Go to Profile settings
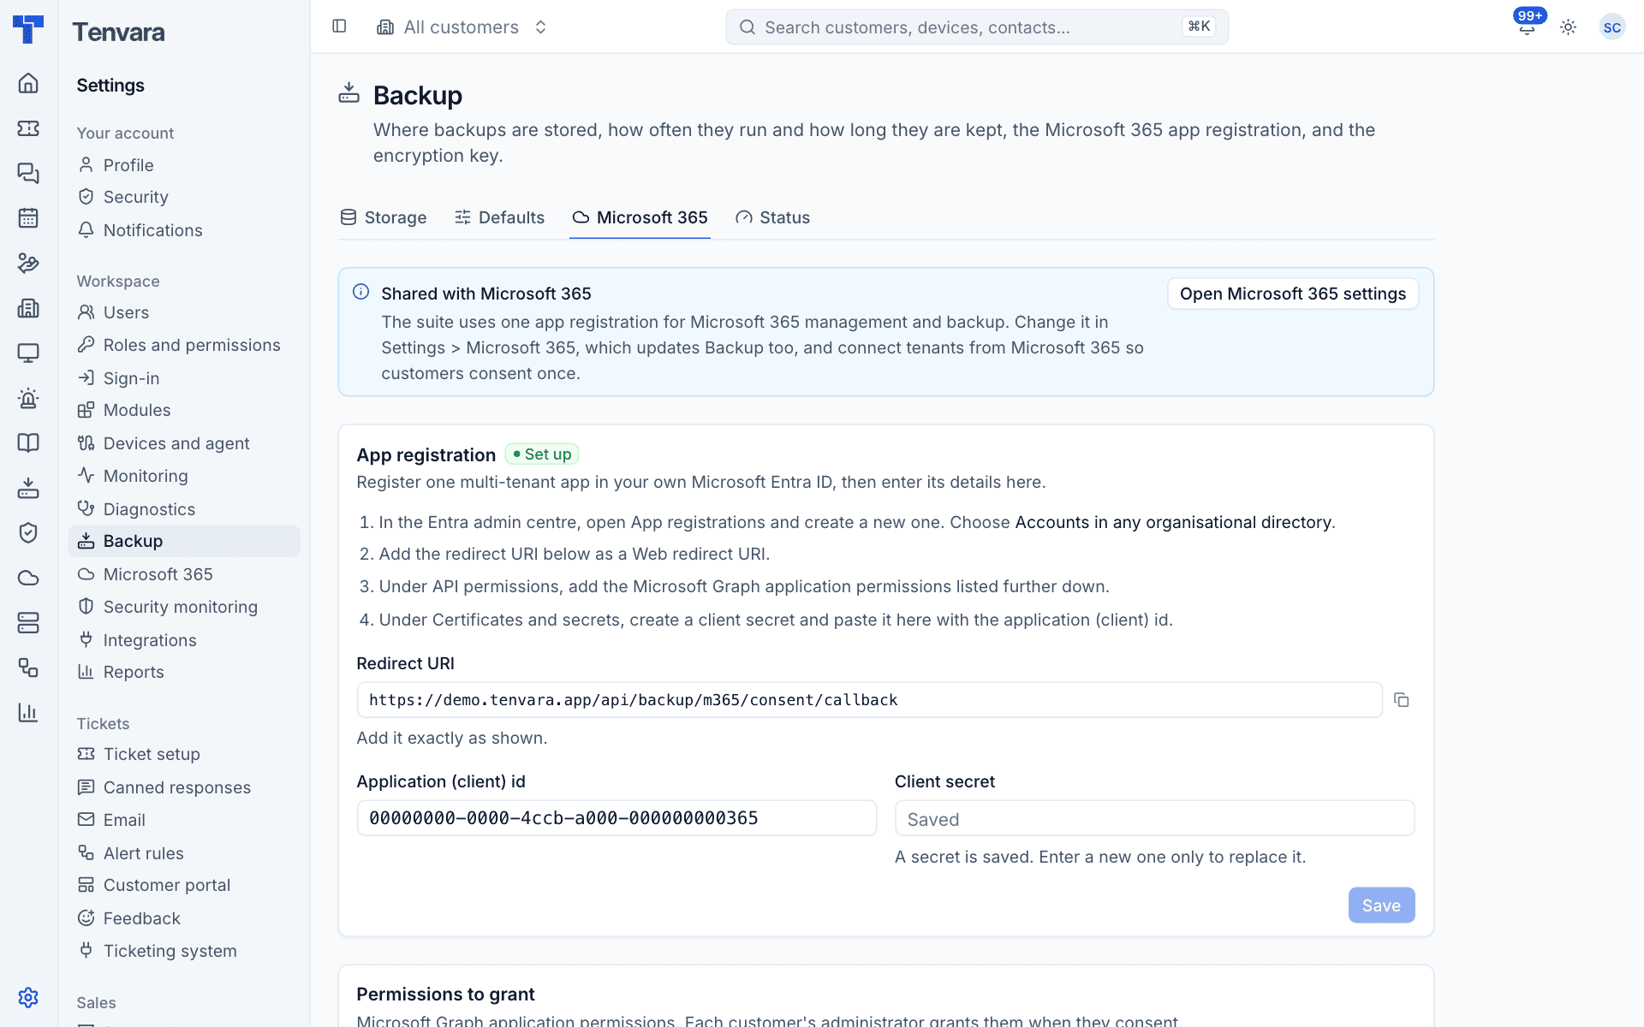Viewport: 1644px width, 1027px height. [184, 165]
